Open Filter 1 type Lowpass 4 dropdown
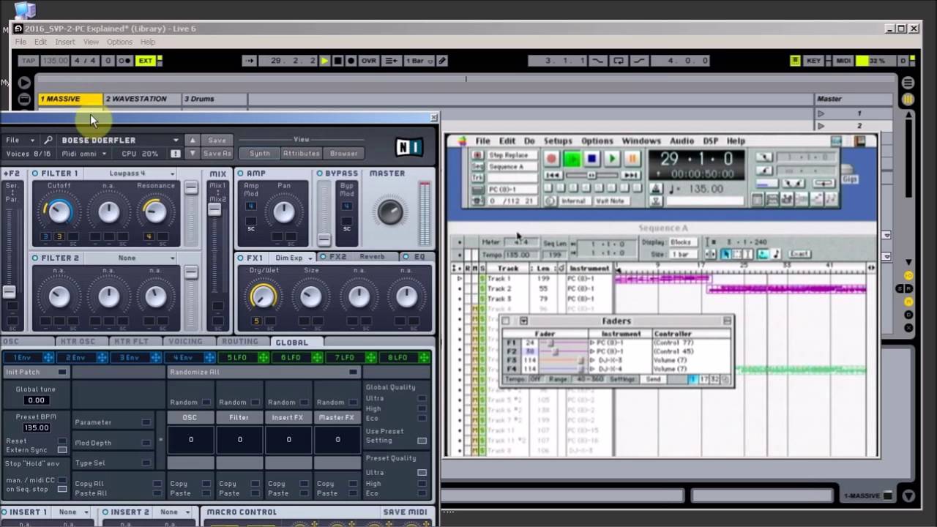The width and height of the screenshot is (937, 527). coord(130,173)
